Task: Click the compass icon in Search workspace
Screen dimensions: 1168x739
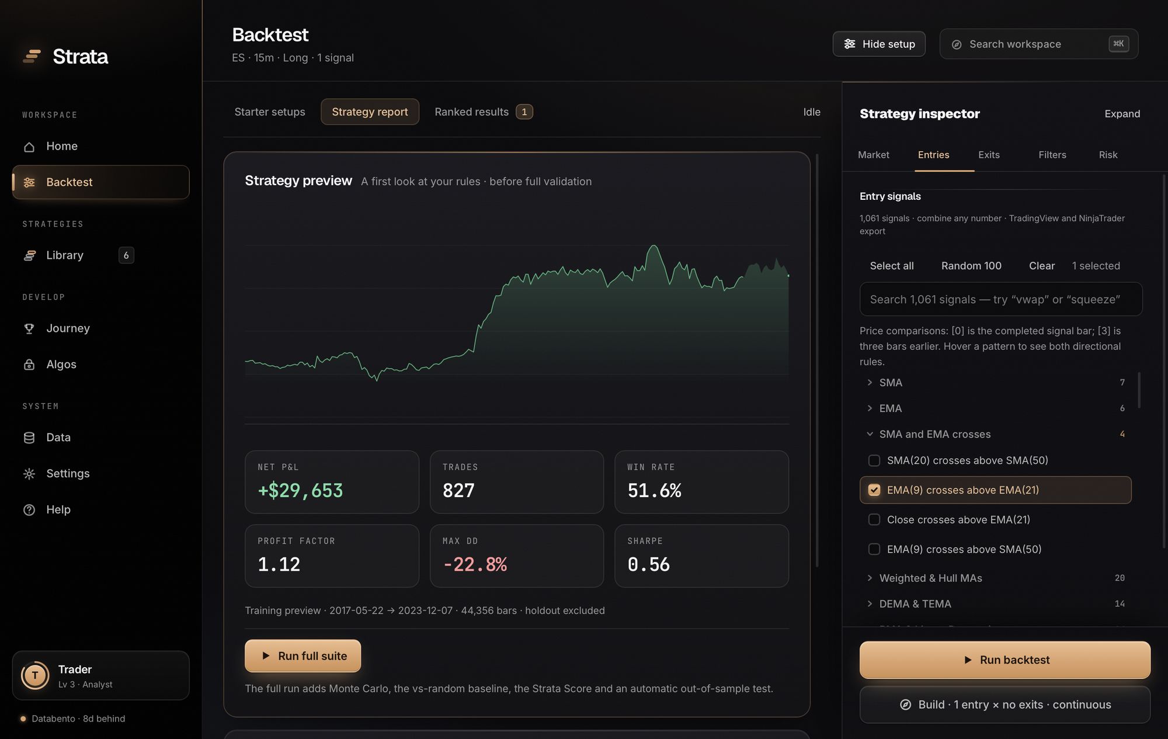Action: (957, 44)
